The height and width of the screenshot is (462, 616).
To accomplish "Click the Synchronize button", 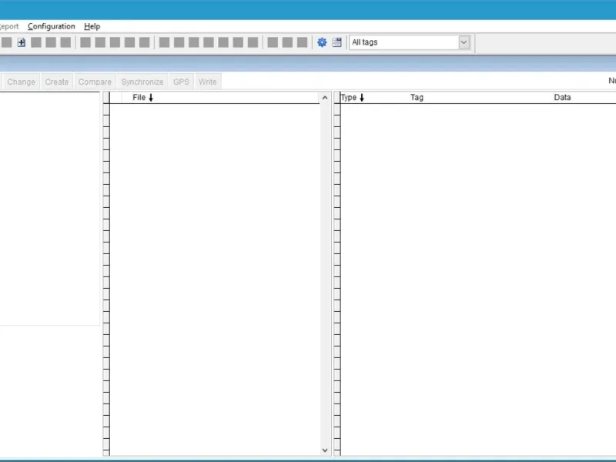I will [x=142, y=82].
